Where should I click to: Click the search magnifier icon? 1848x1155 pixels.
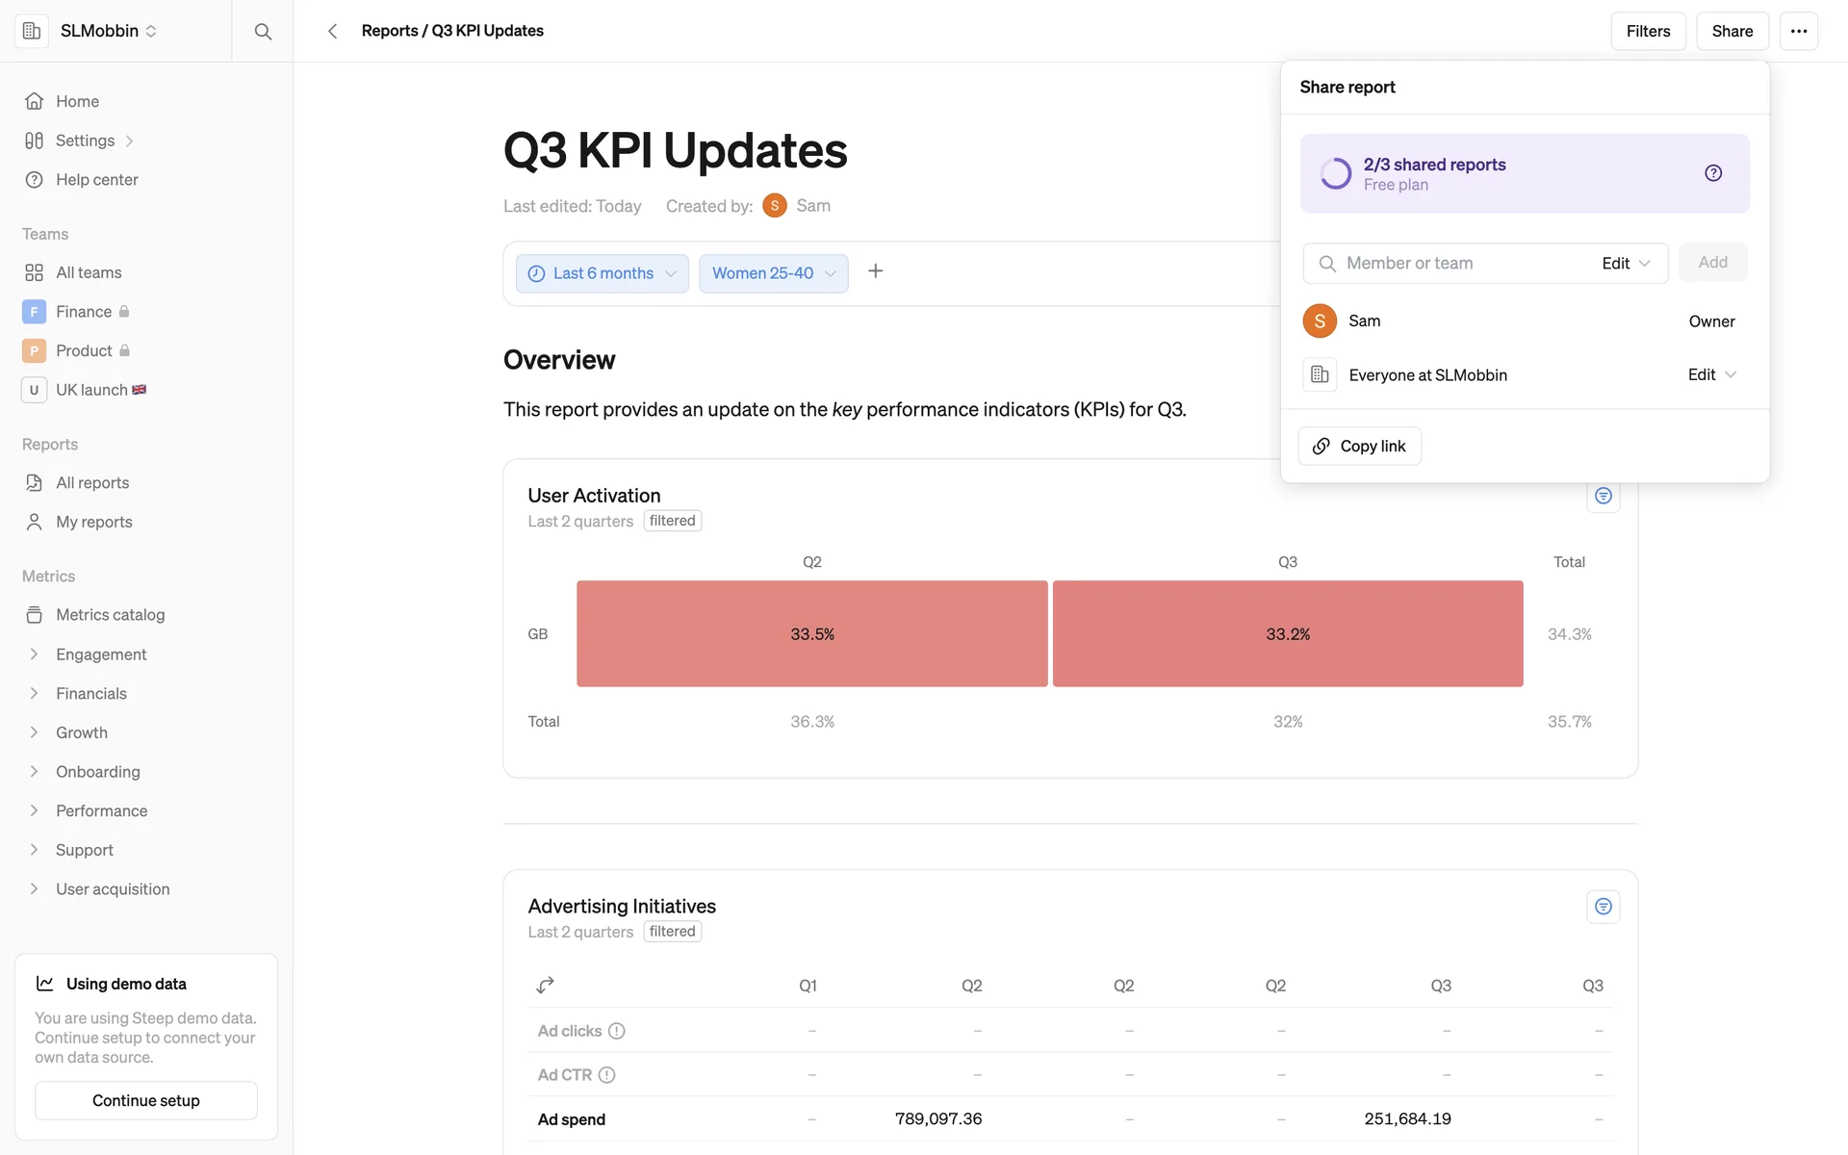click(262, 31)
